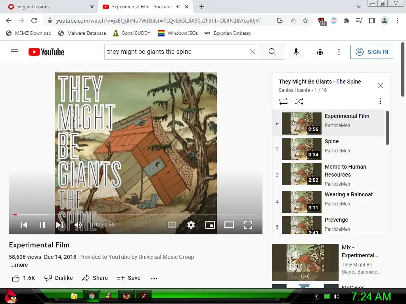Open a new browser tab

coord(202,7)
